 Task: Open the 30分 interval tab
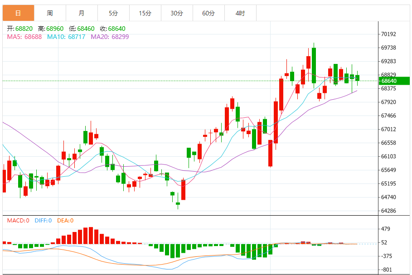point(177,13)
